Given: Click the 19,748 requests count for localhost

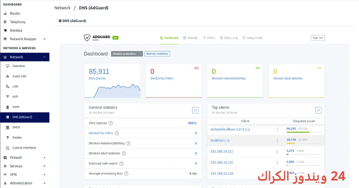Looking at the screenshot, I should point(291,140).
